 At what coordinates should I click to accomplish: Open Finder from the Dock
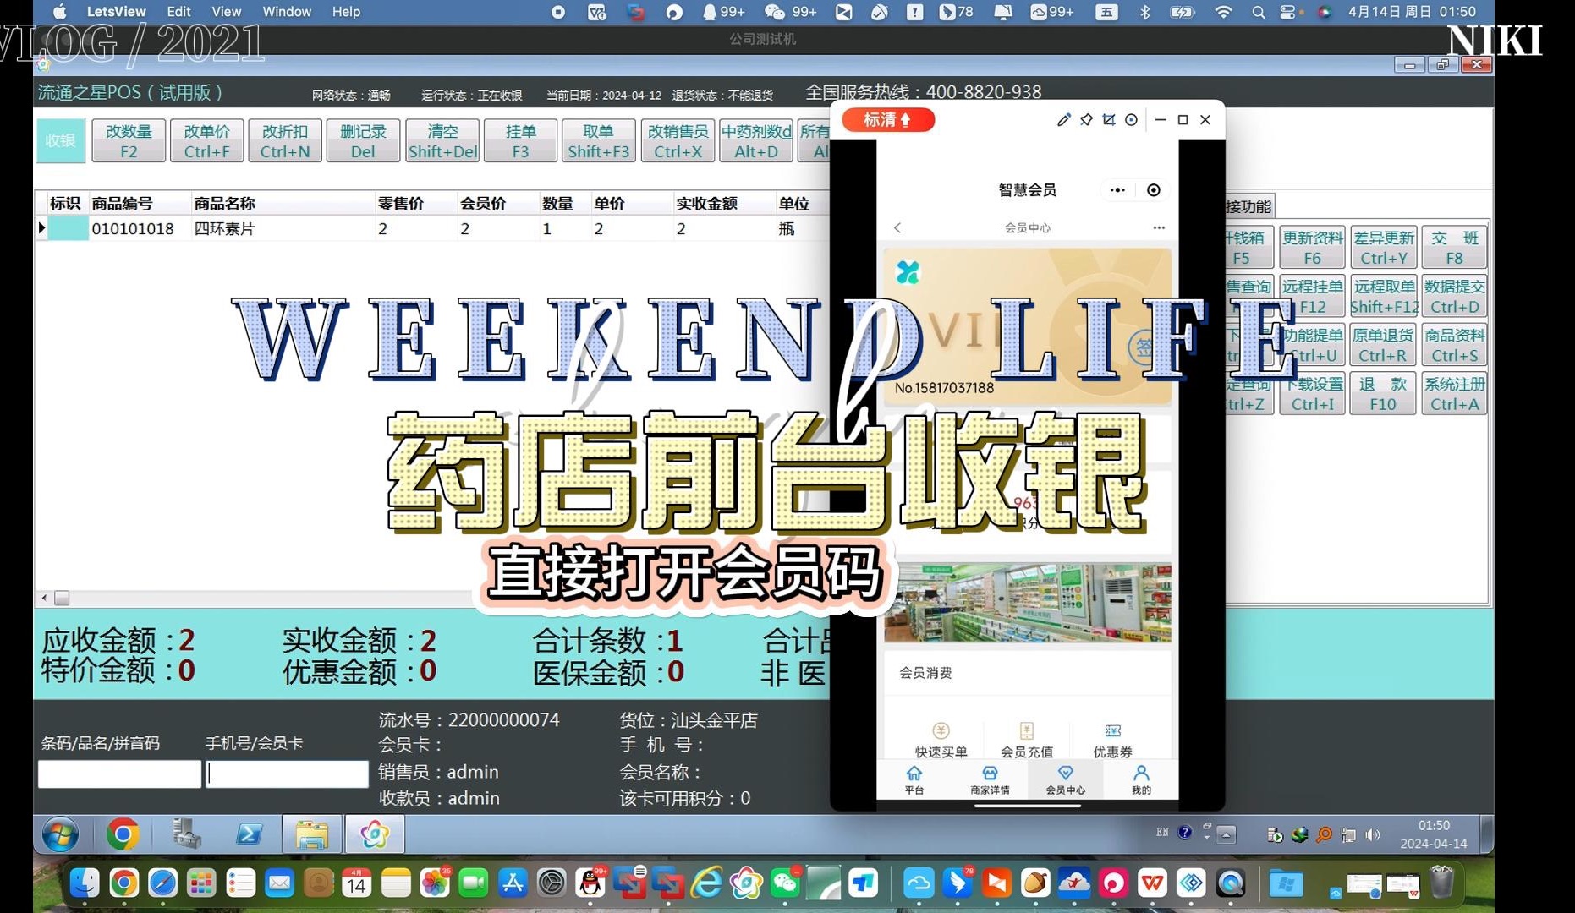[84, 883]
